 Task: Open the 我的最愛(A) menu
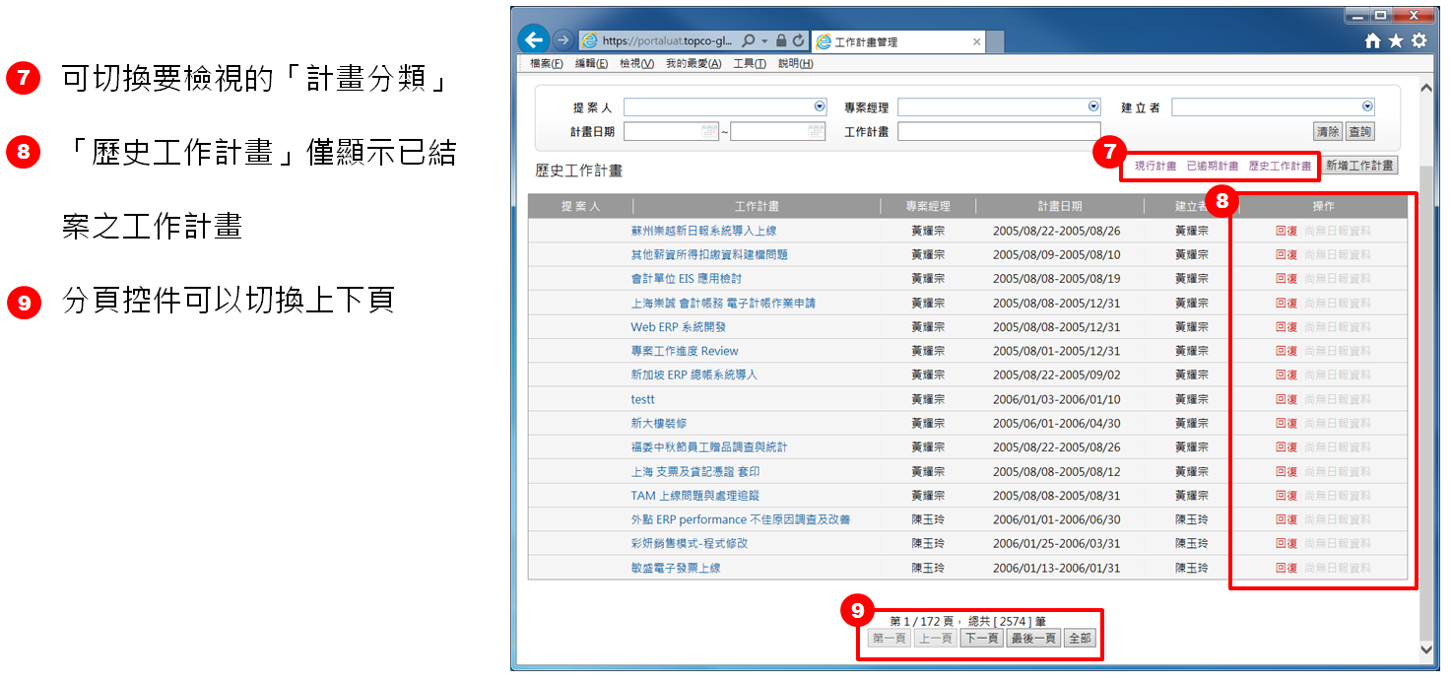click(693, 64)
